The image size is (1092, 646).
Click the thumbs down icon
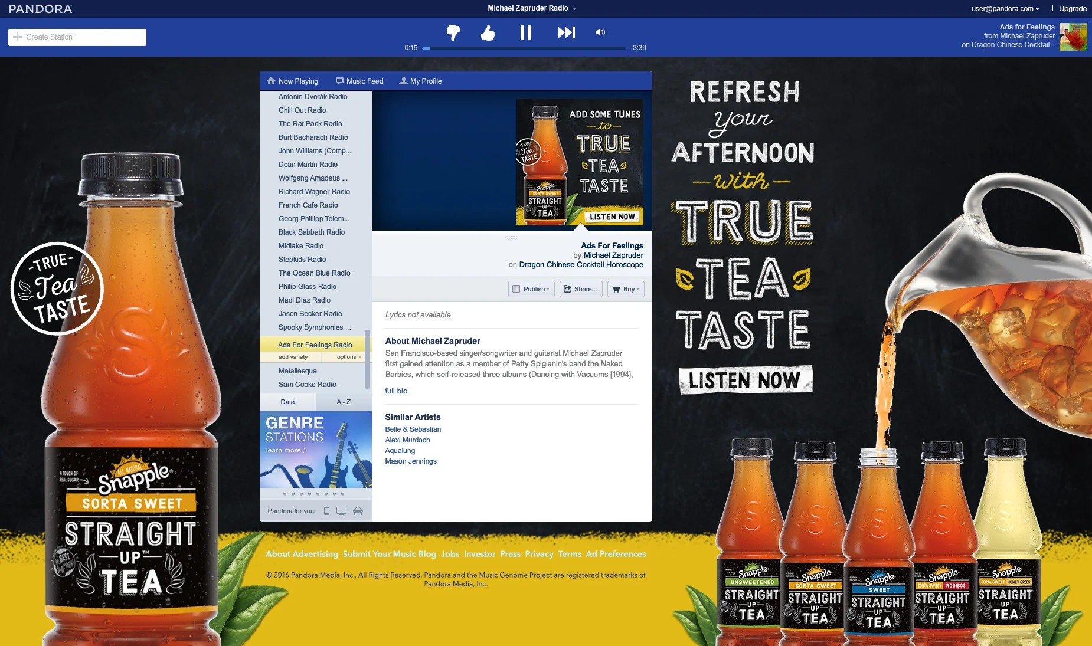(453, 32)
